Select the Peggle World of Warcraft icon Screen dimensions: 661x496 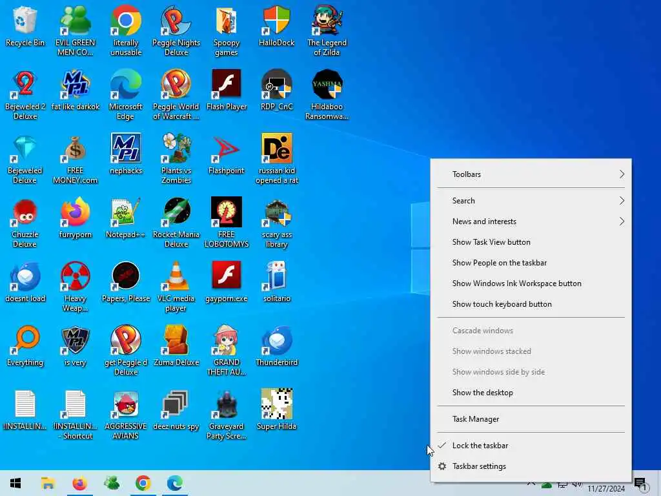176,95
